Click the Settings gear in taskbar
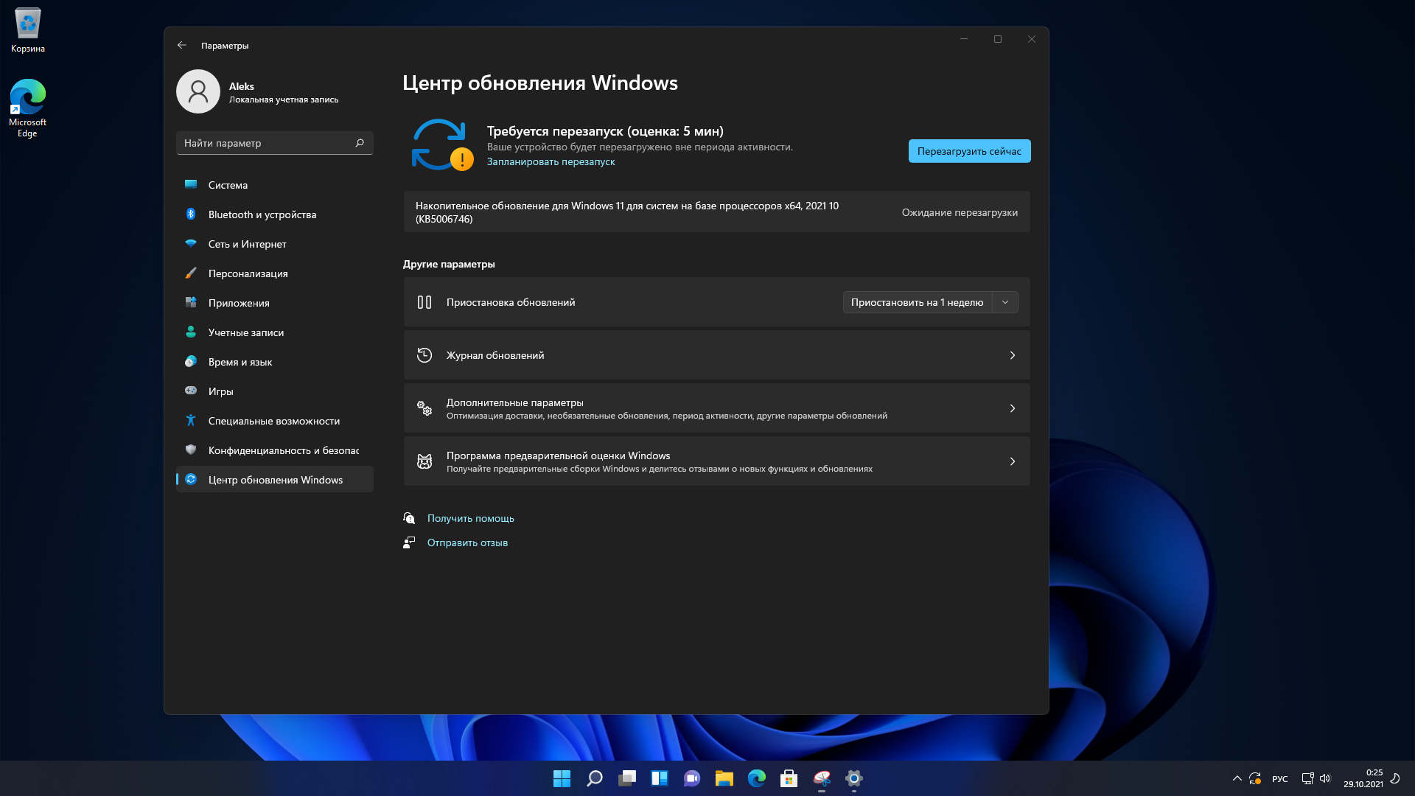Image resolution: width=1415 pixels, height=796 pixels. (x=854, y=778)
